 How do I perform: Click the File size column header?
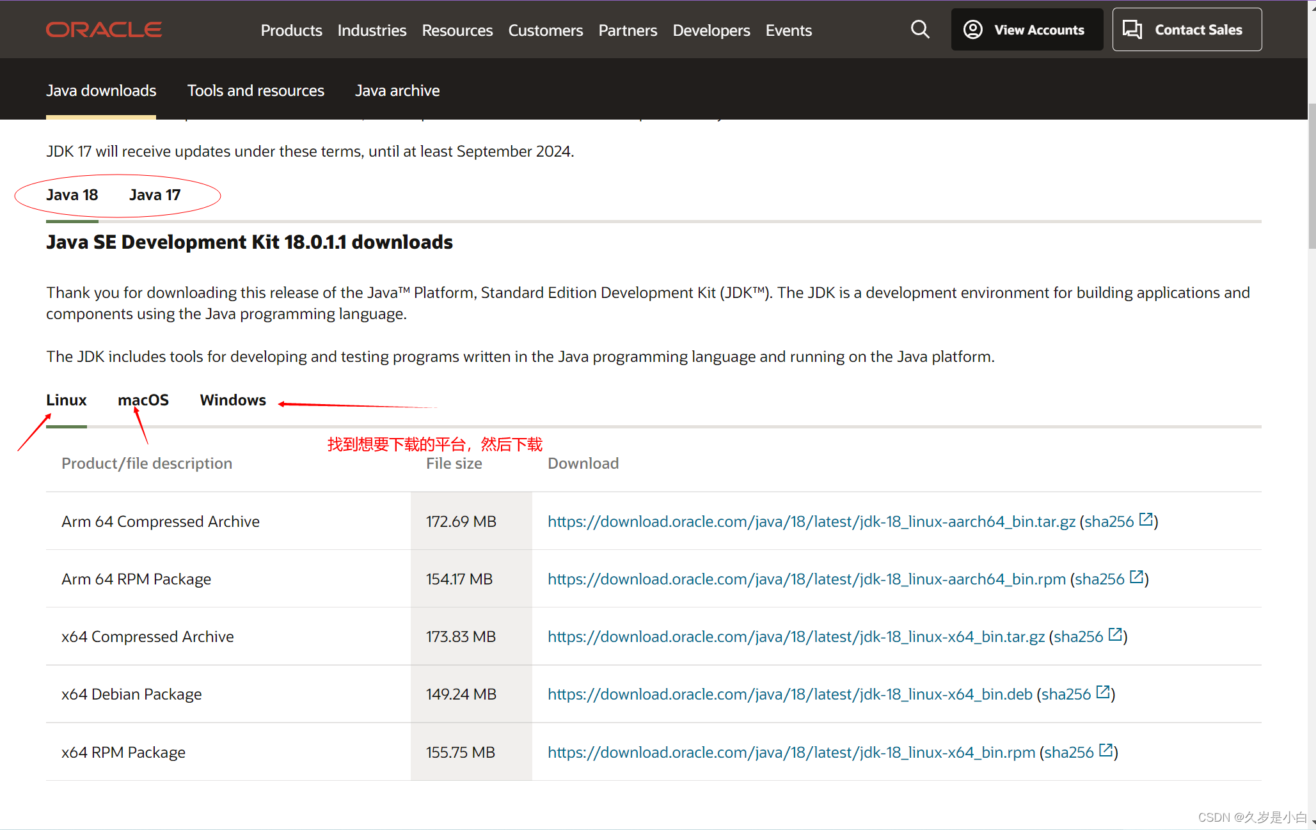(x=454, y=464)
